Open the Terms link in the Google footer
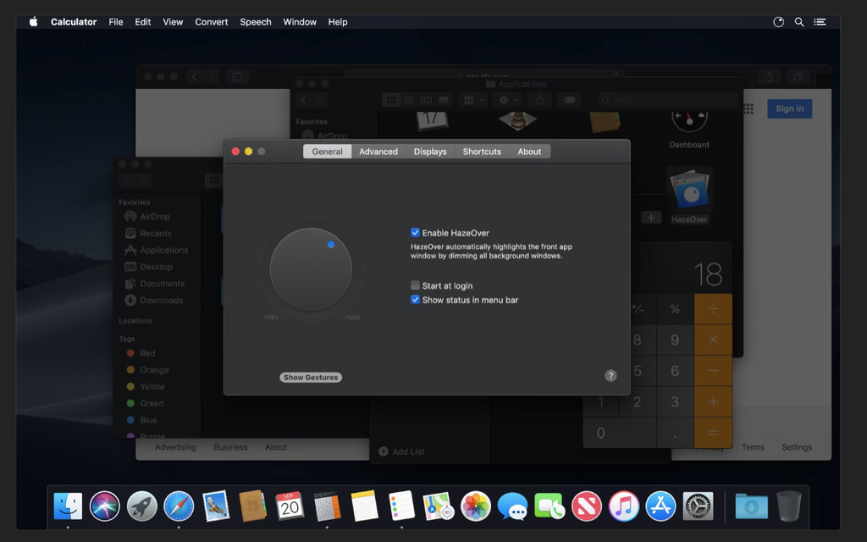The image size is (867, 542). [x=753, y=447]
